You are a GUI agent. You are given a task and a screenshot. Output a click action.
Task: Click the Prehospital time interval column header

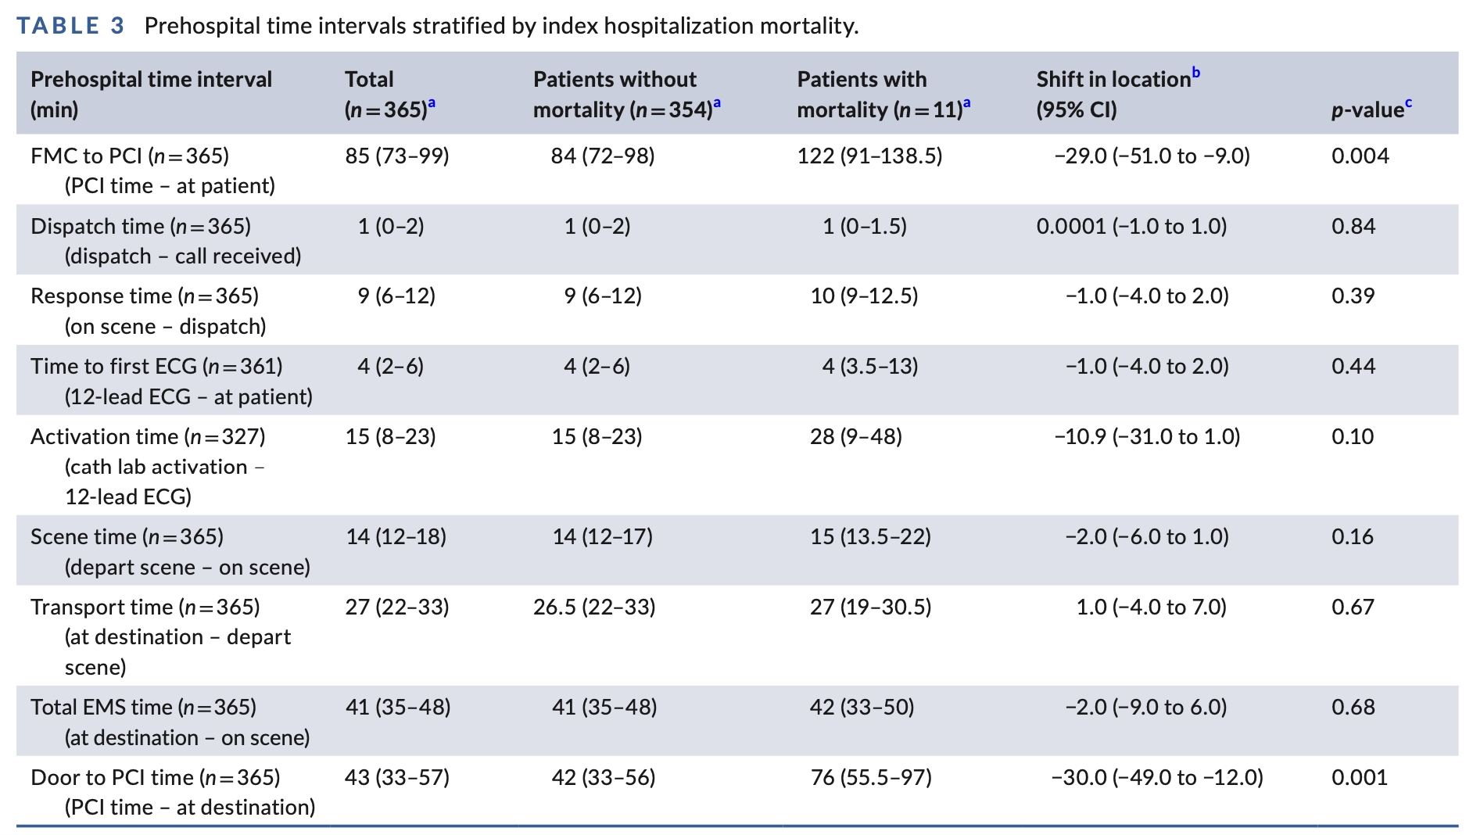coord(151,94)
